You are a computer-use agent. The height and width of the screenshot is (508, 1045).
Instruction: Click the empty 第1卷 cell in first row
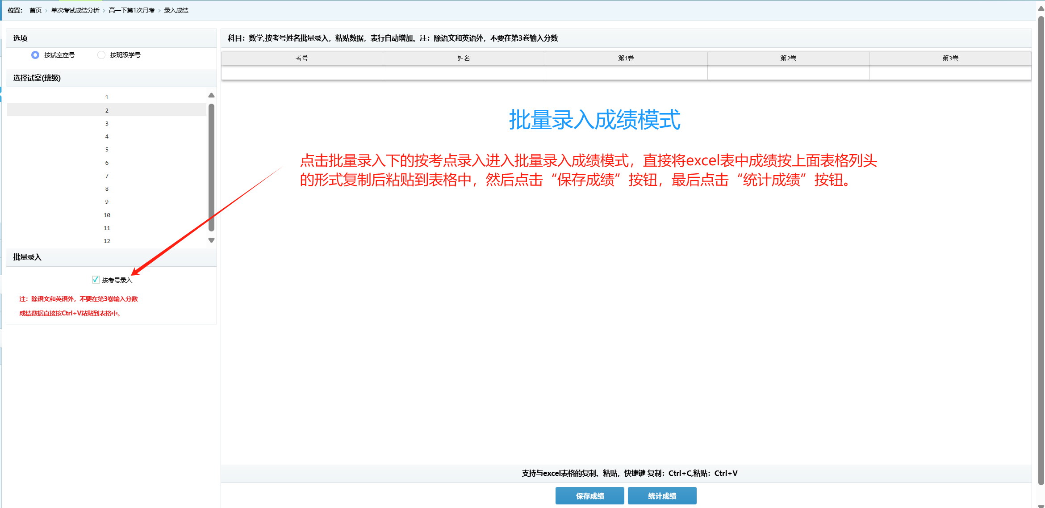(x=626, y=72)
